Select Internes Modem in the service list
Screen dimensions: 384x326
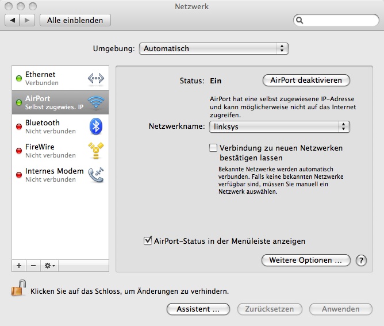pos(60,175)
